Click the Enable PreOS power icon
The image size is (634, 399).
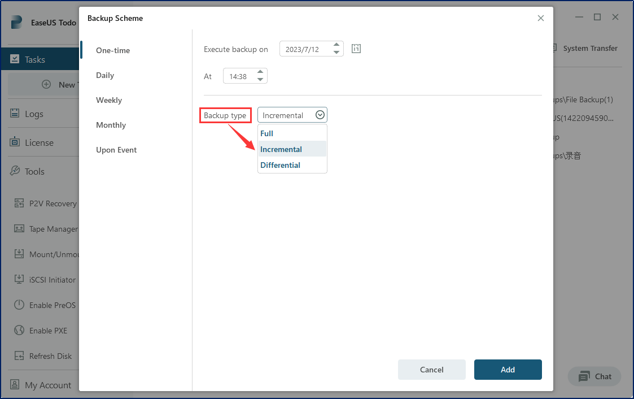(x=19, y=305)
